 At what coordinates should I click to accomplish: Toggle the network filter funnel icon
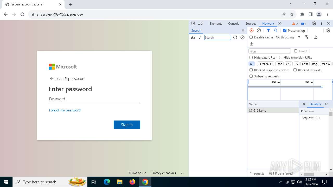(x=268, y=30)
